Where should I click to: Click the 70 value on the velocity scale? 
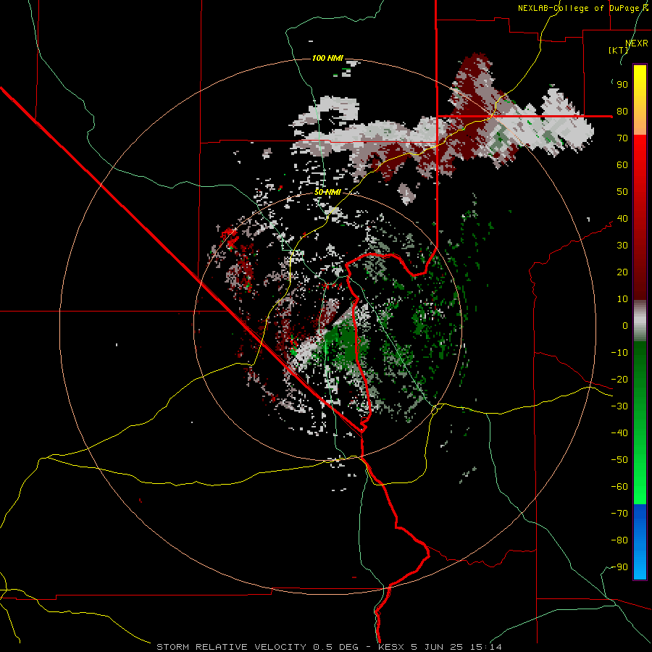click(622, 138)
